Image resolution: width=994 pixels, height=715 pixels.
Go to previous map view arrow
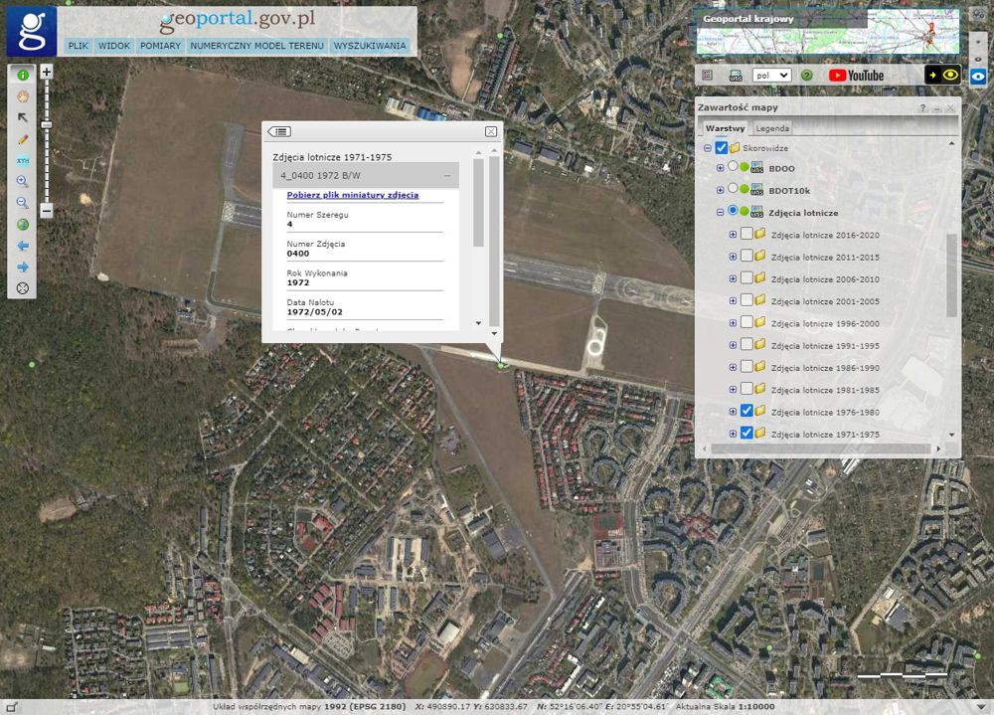tap(23, 246)
